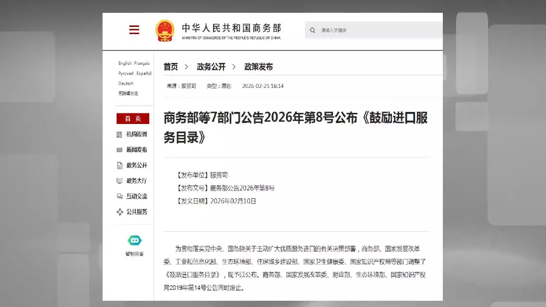The image size is (546, 307).
Task: Switch language to English
Action: [125, 63]
